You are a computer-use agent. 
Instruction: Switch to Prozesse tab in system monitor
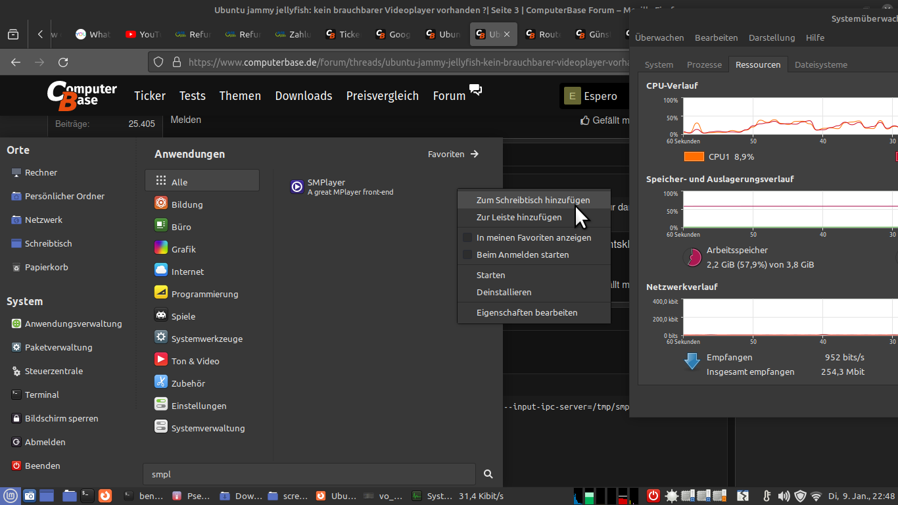click(x=704, y=64)
